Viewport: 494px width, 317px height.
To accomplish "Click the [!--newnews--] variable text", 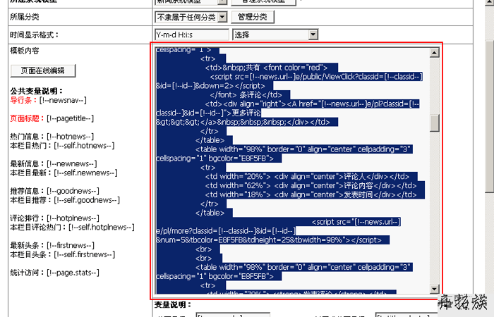I will coord(72,164).
